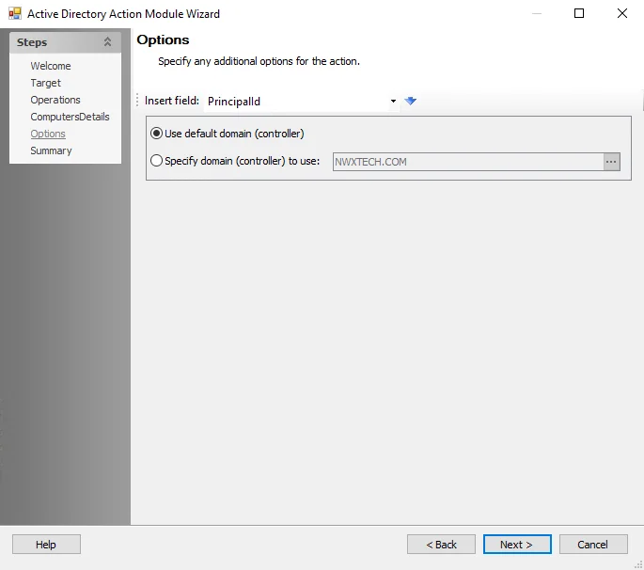Go to the Welcome step
The height and width of the screenshot is (570, 644).
click(51, 66)
